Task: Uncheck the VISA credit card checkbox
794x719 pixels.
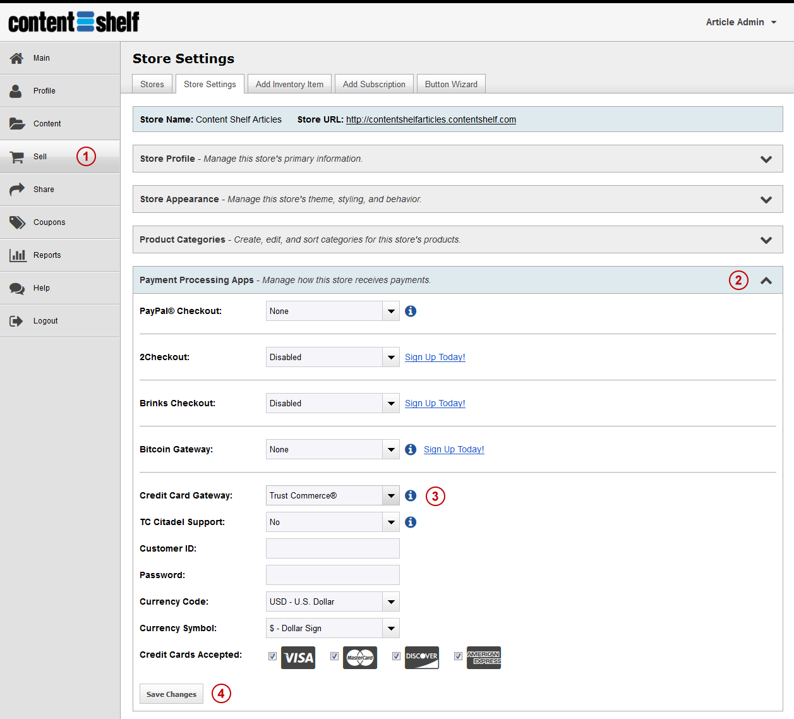Action: 272,656
